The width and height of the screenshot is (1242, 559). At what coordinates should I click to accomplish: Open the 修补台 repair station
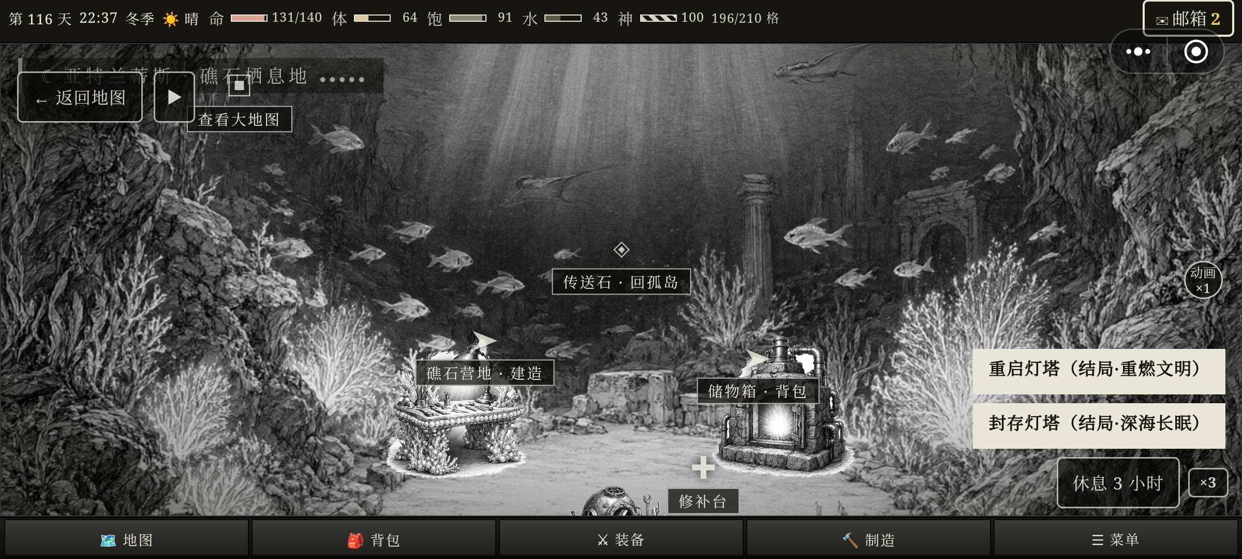[x=703, y=501]
